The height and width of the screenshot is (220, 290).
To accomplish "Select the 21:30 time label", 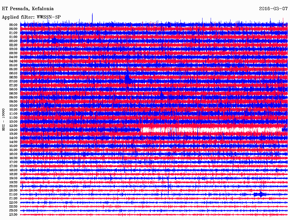I will [13, 199].
